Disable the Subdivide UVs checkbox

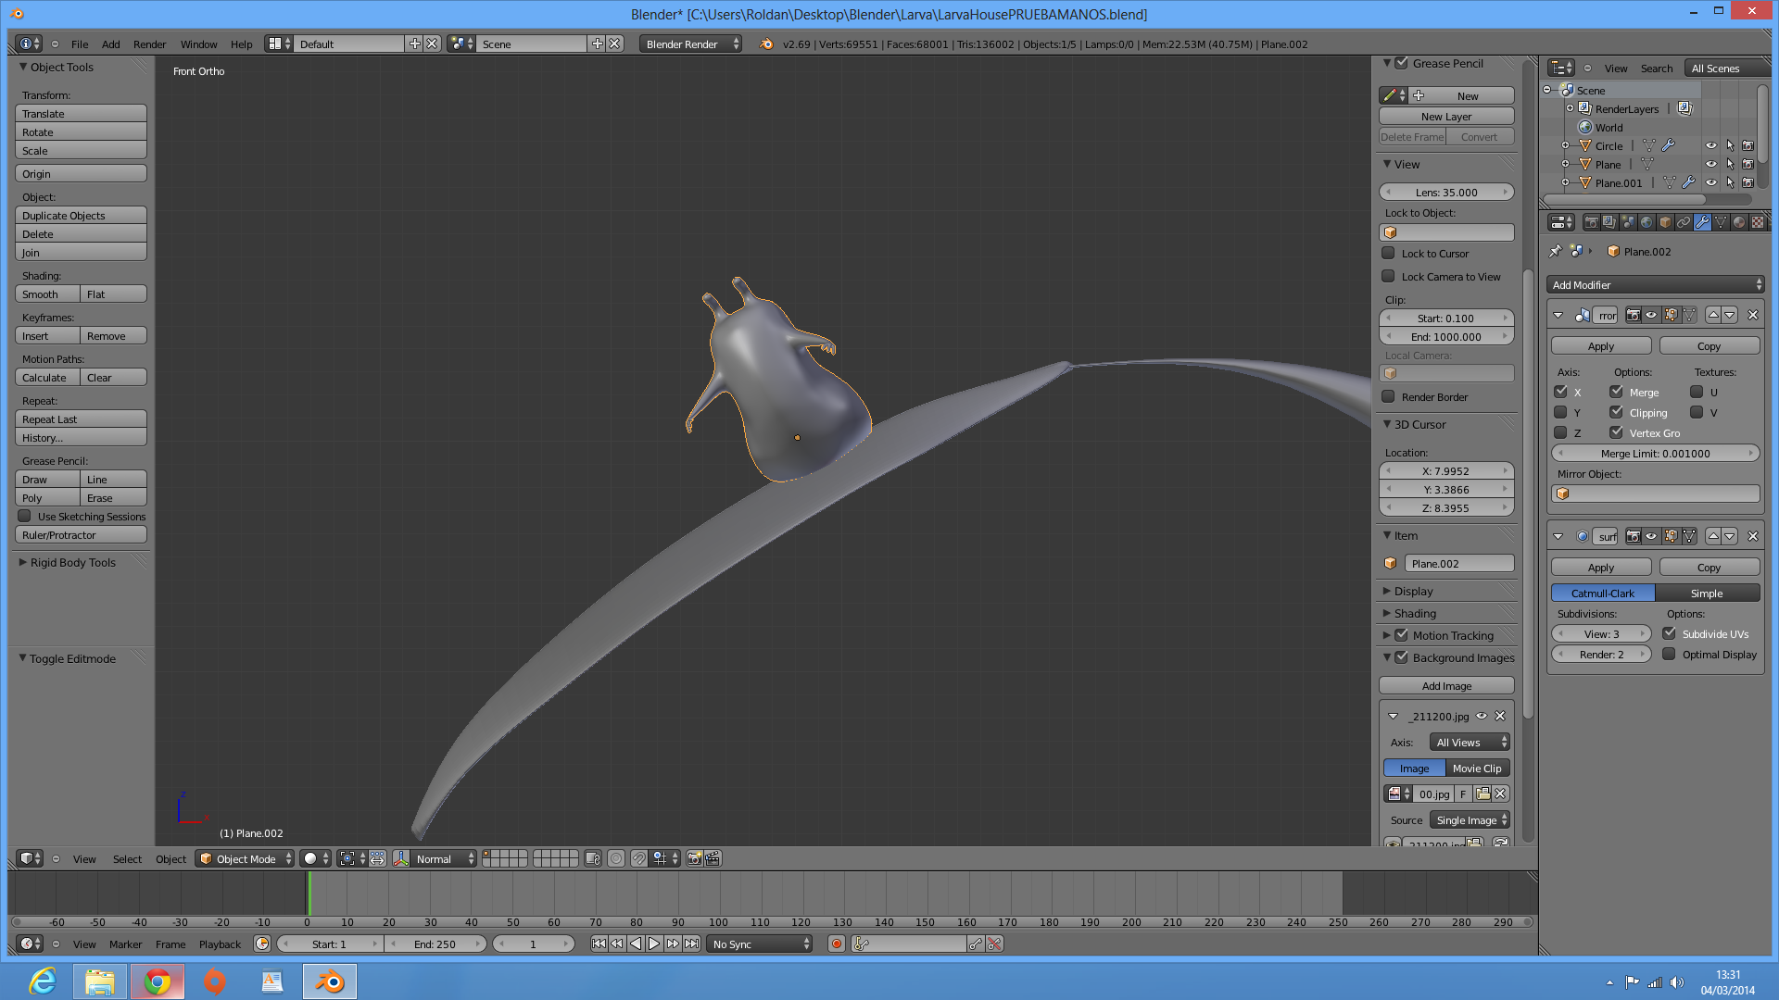(1669, 633)
